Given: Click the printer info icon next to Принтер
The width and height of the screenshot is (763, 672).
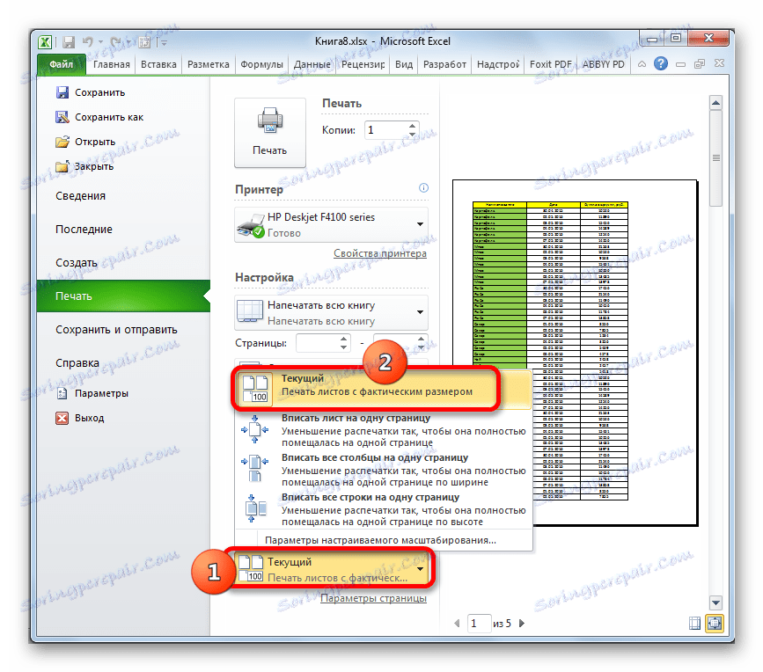Looking at the screenshot, I should [423, 187].
